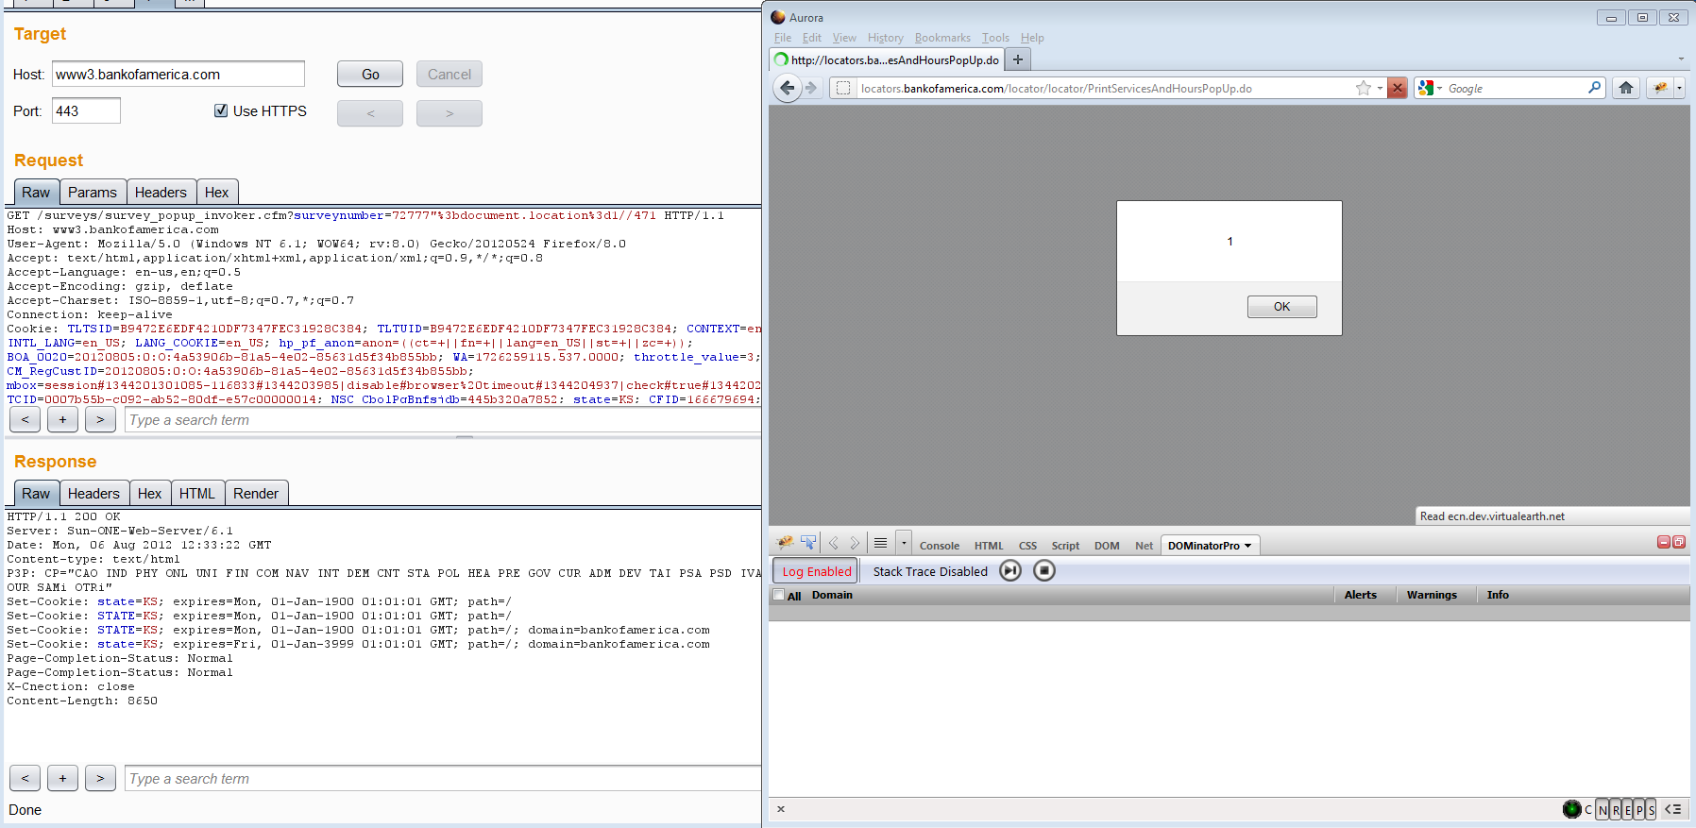Click next match button in response search
Image resolution: width=1696 pixels, height=828 pixels.
tap(100, 778)
